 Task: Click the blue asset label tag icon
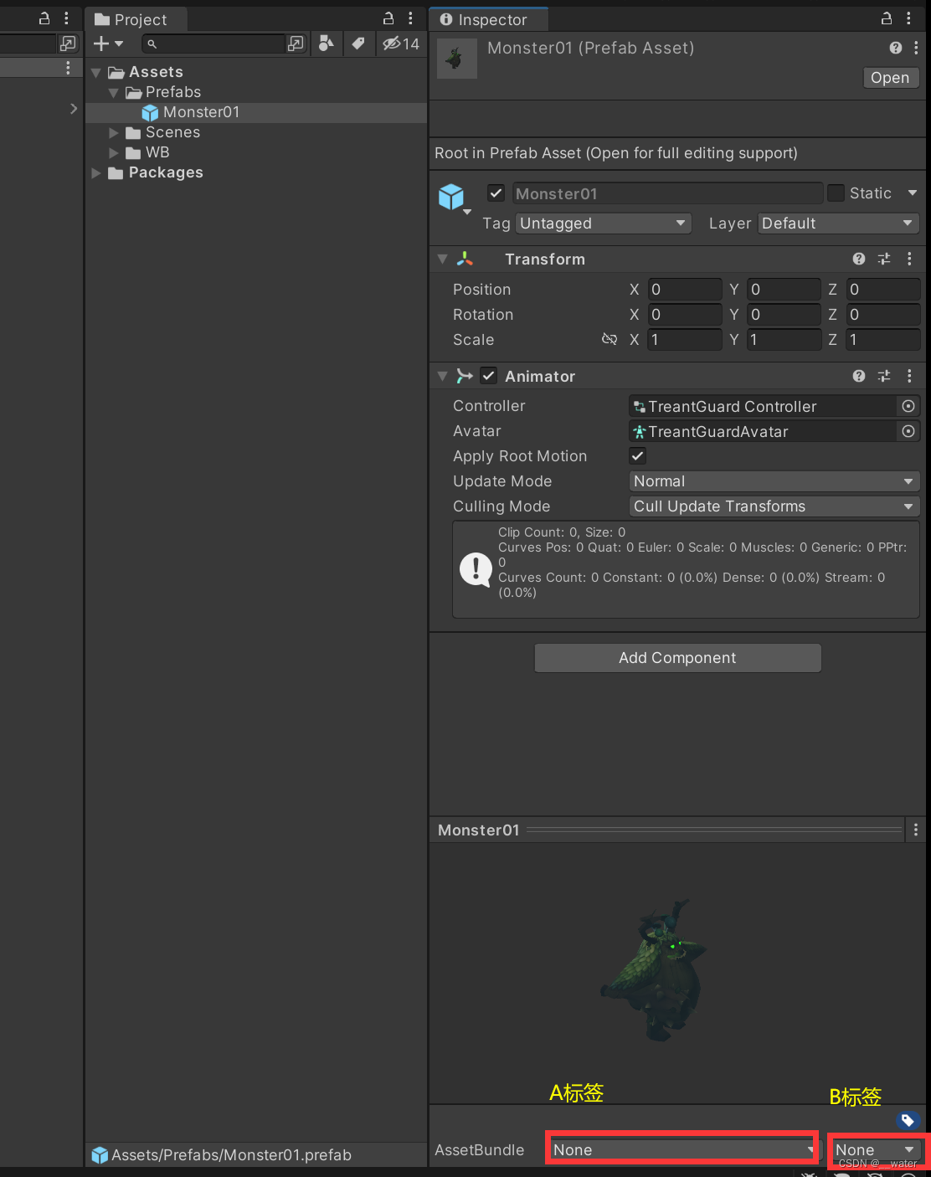908,1121
